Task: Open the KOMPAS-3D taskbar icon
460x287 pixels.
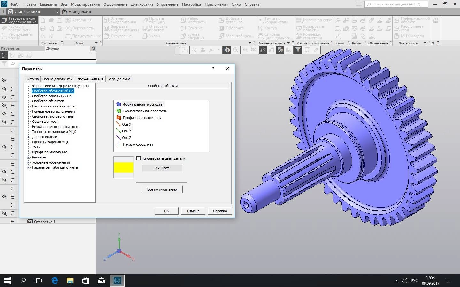Action: [x=117, y=281]
